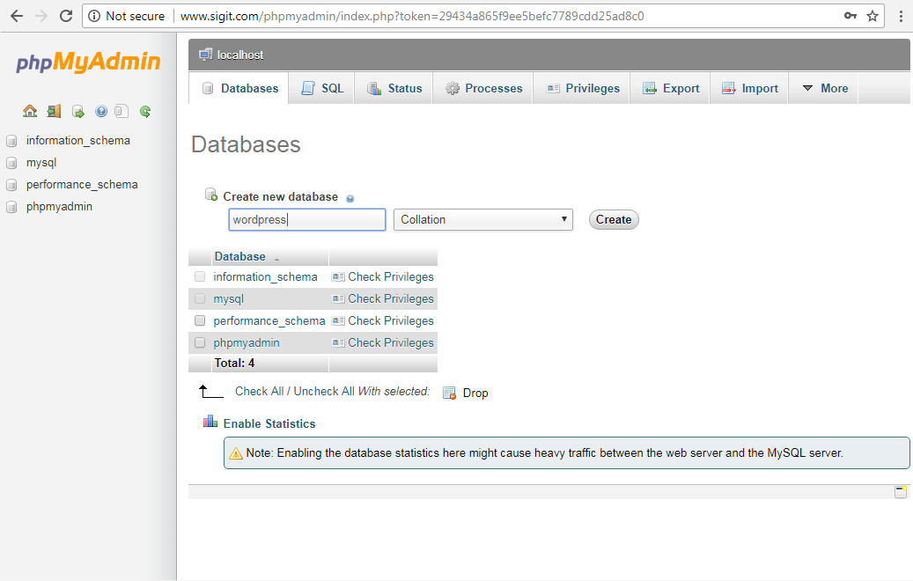Screen dimensions: 913x581
Task: Open the SQL tab
Action: 322,89
